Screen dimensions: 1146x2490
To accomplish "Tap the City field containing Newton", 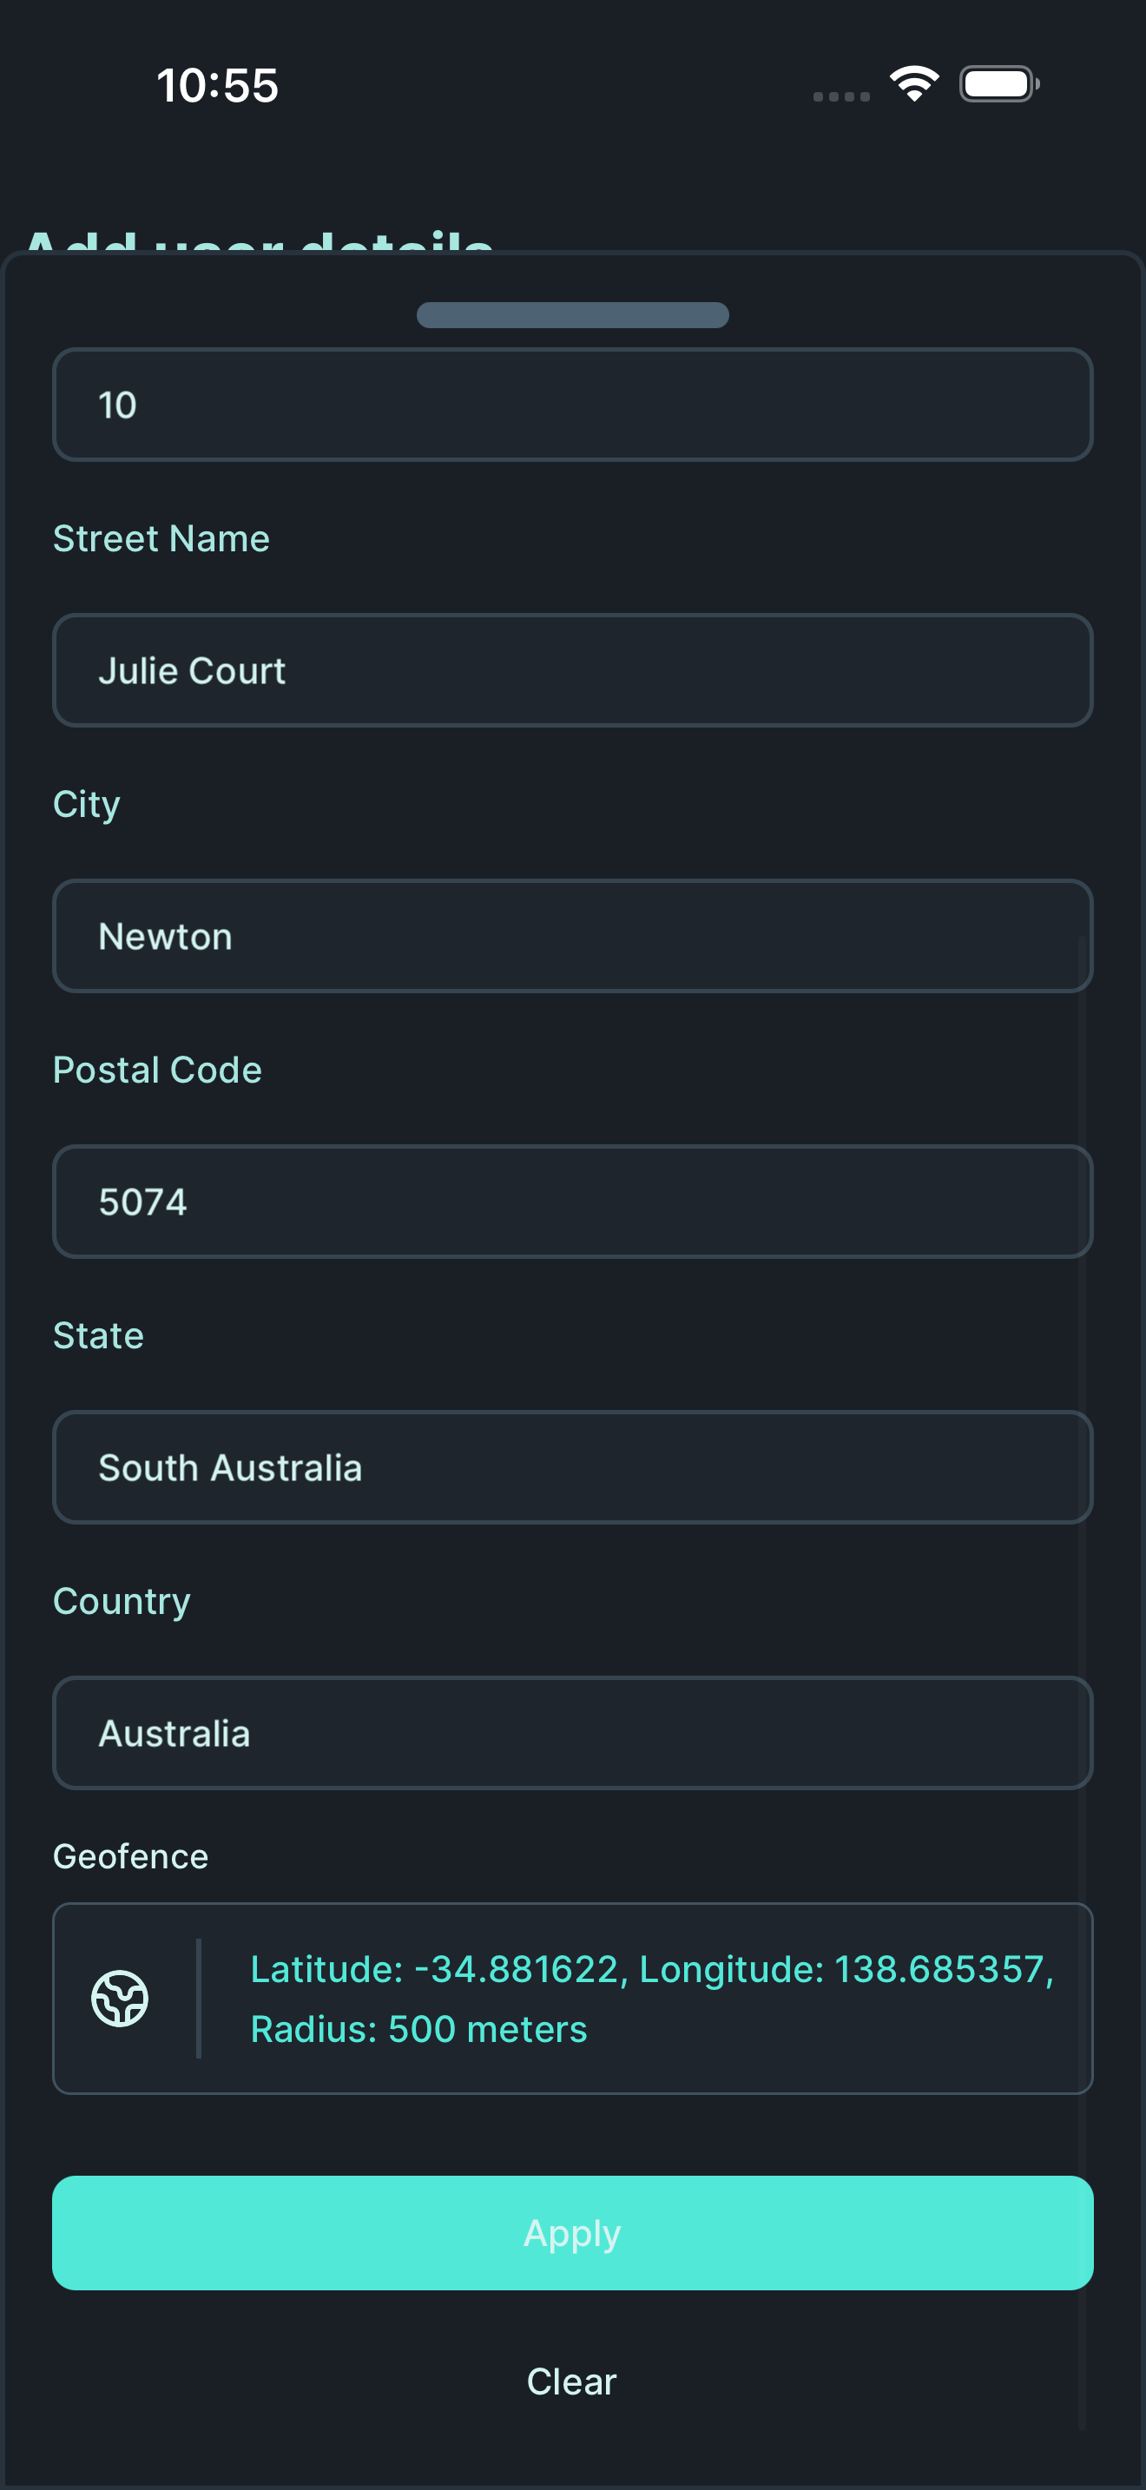I will 572,936.
